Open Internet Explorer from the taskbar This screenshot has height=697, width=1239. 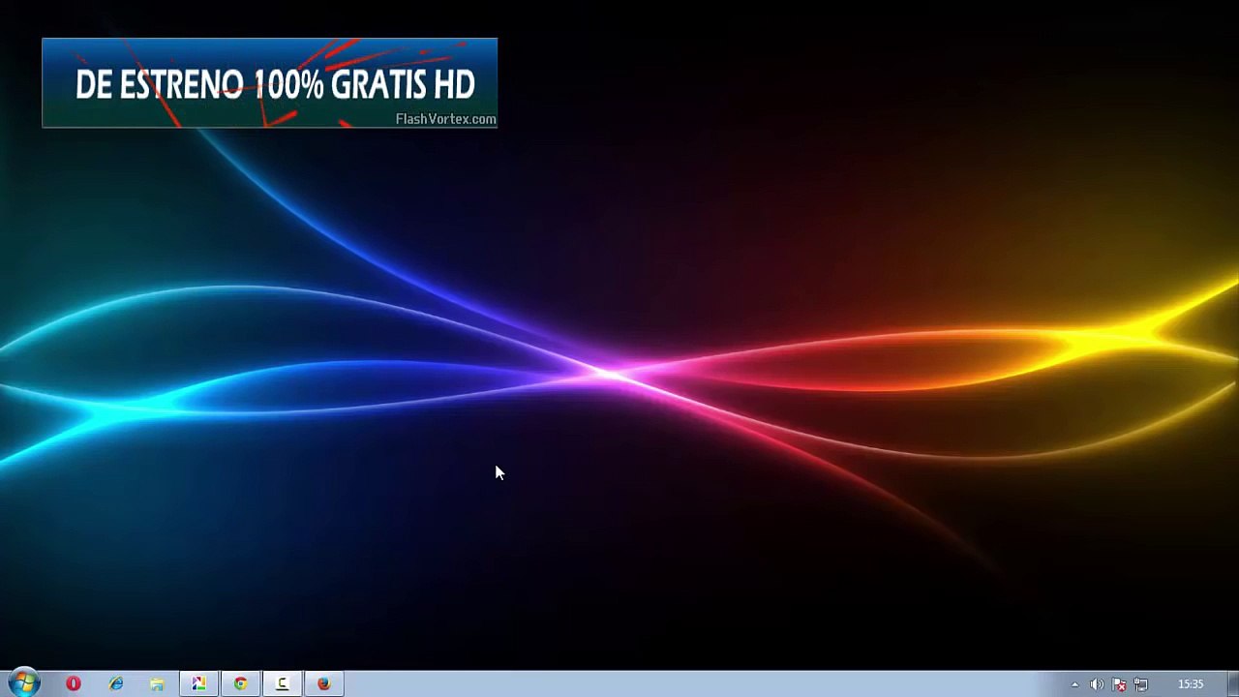point(116,683)
